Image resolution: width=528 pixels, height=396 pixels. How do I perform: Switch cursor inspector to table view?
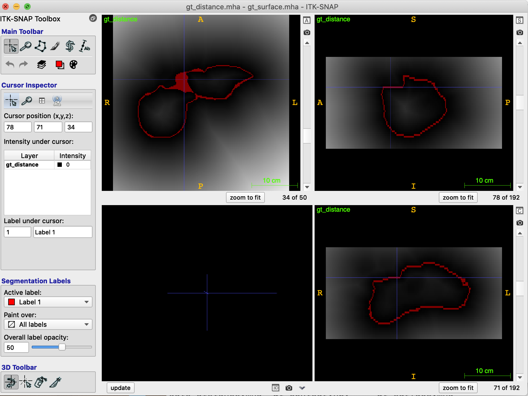[x=42, y=101]
